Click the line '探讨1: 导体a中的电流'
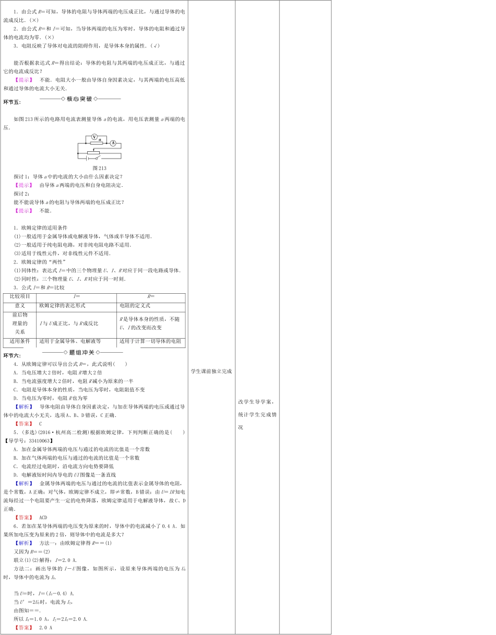Viewport: 496px width, 635px height. tap(68, 176)
